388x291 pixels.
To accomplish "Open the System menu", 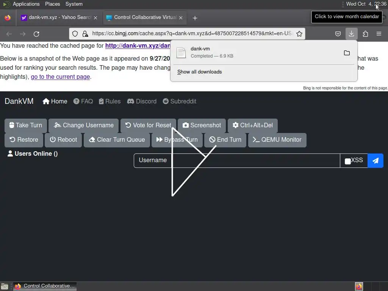I will click(74, 4).
